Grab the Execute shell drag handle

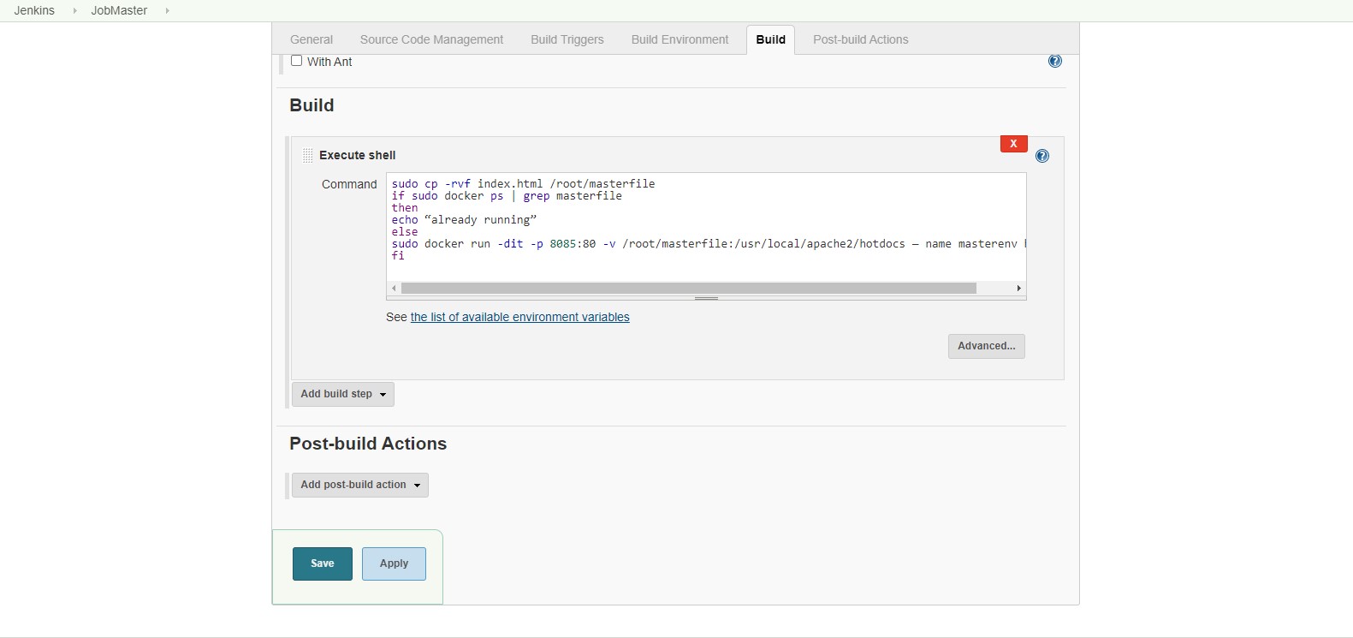[x=308, y=155]
